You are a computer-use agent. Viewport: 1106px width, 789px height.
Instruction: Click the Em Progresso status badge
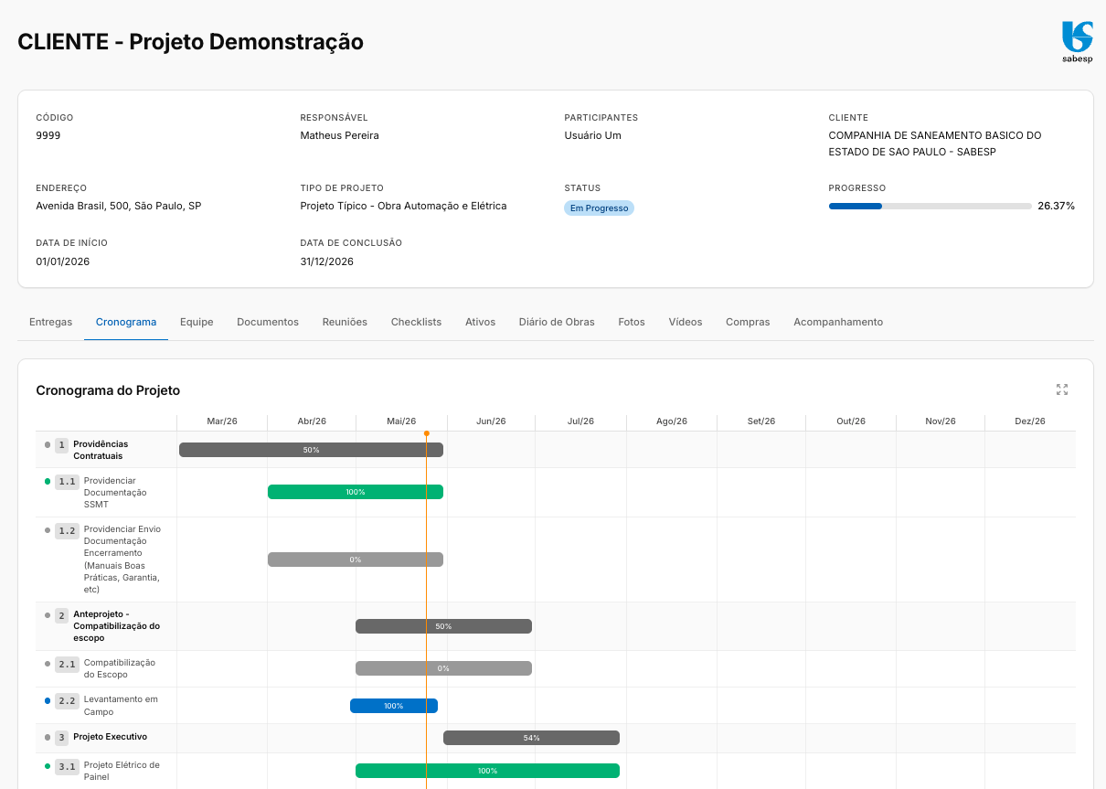[x=599, y=208]
